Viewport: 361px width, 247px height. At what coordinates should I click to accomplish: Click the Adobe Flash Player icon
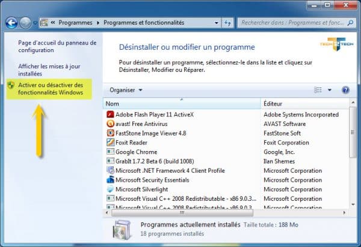(x=110, y=114)
